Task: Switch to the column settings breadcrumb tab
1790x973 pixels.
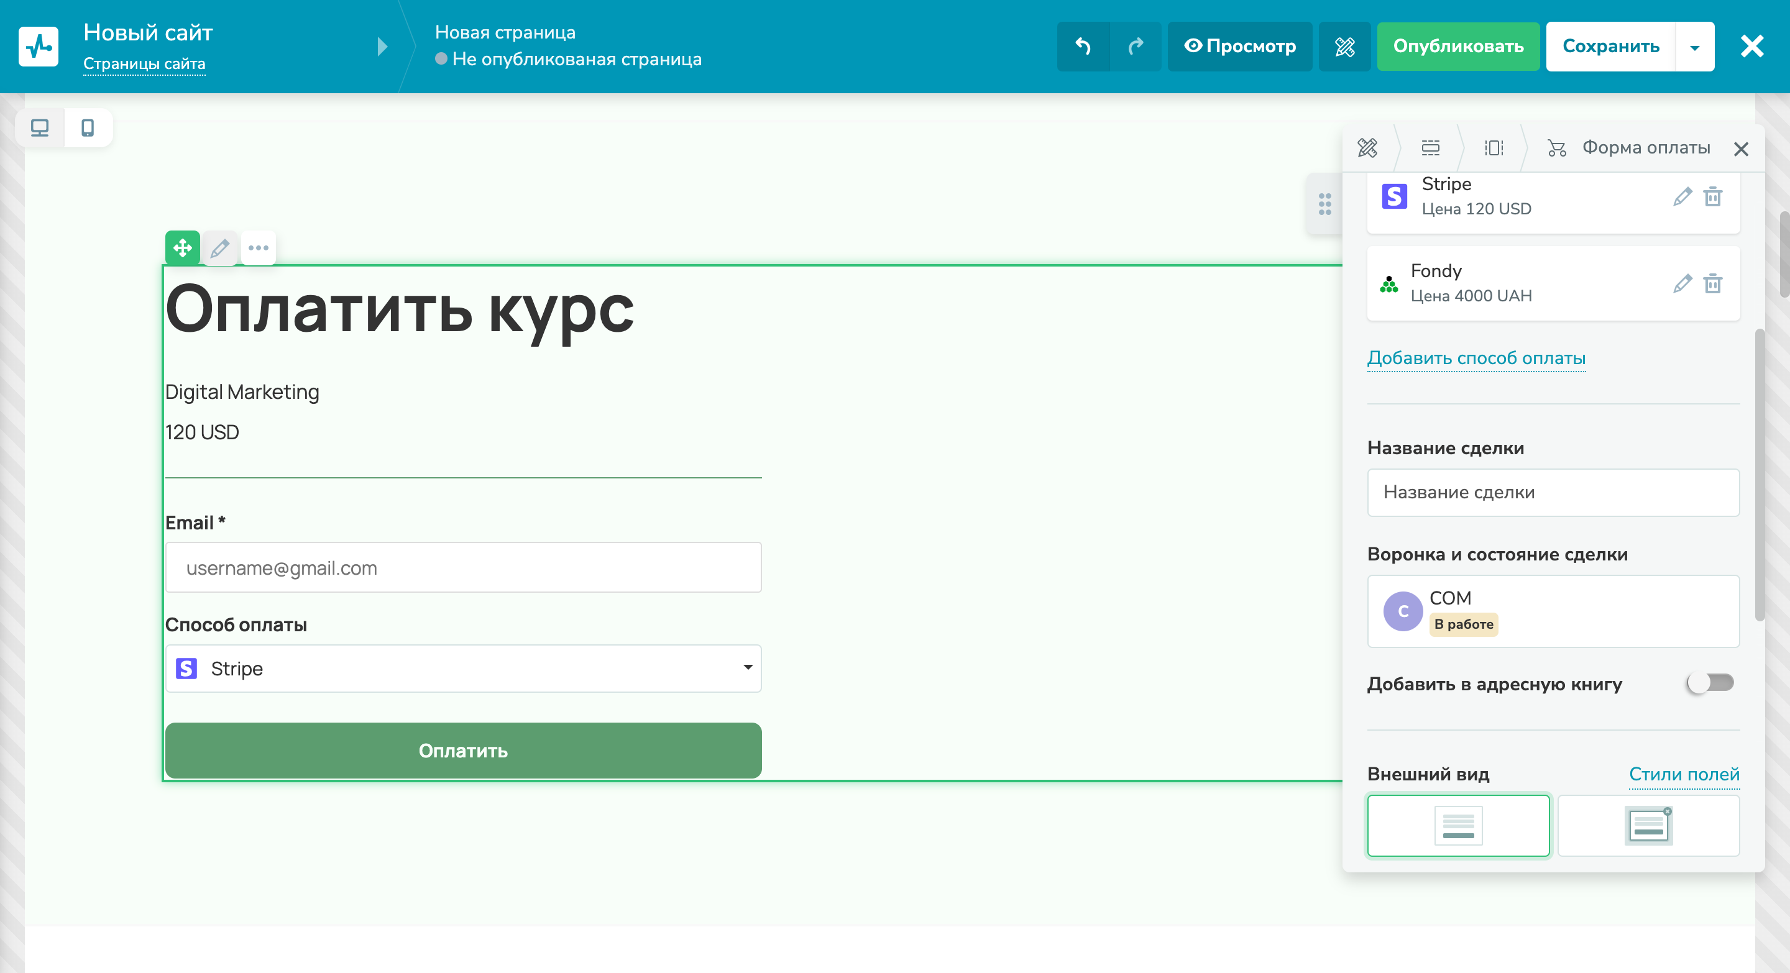Action: (x=1495, y=148)
